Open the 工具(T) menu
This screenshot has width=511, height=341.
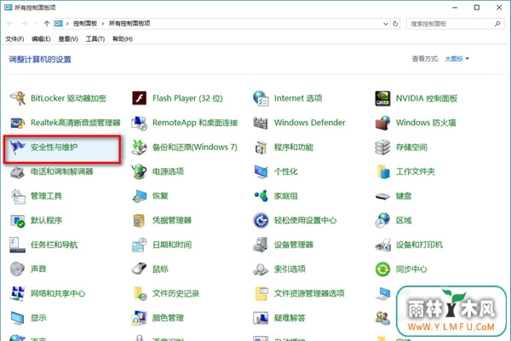95,39
